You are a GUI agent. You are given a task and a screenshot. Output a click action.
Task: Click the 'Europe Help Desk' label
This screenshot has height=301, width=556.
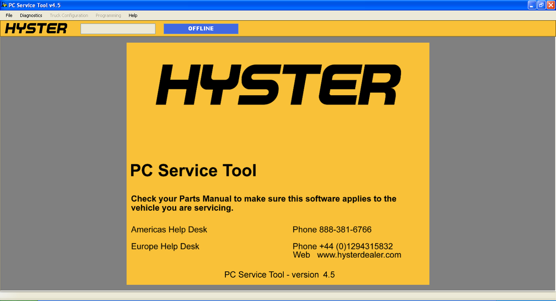coord(165,246)
